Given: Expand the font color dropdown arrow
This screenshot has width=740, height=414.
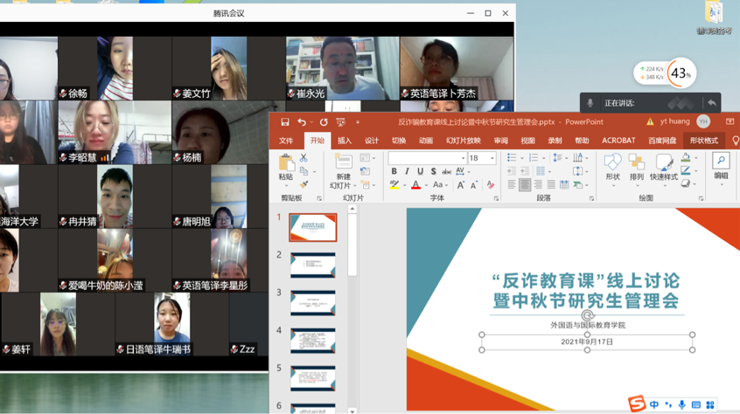Looking at the screenshot, I should pyautogui.click(x=425, y=185).
